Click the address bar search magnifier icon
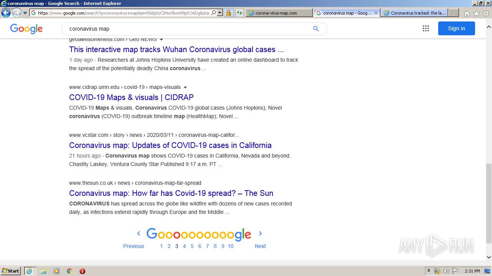The height and width of the screenshot is (276, 492). [x=214, y=13]
